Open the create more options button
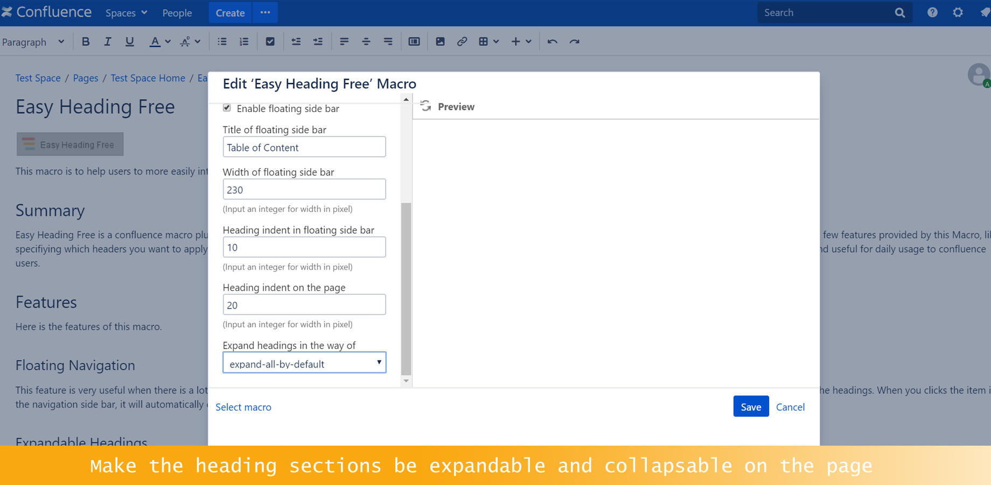This screenshot has width=991, height=485. pyautogui.click(x=265, y=13)
